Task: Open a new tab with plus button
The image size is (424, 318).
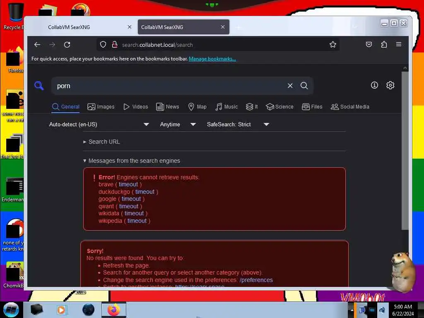Action: (238, 27)
